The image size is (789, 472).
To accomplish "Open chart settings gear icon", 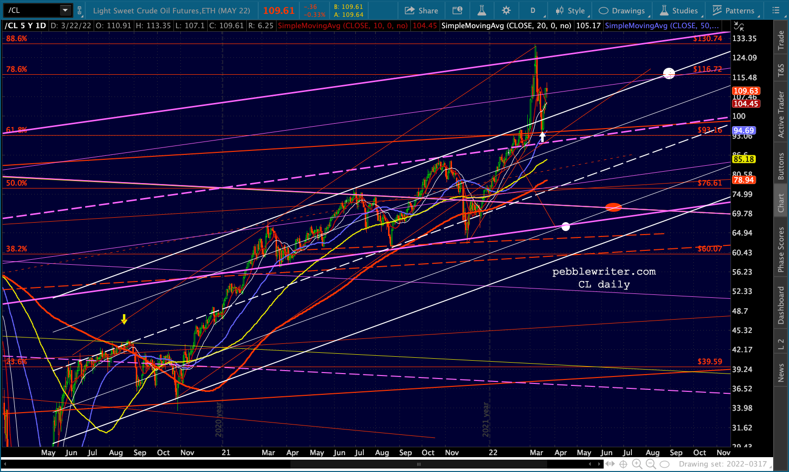I will (506, 10).
